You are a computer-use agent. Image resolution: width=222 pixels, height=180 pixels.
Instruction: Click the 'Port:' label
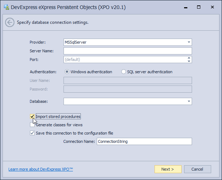(34, 60)
